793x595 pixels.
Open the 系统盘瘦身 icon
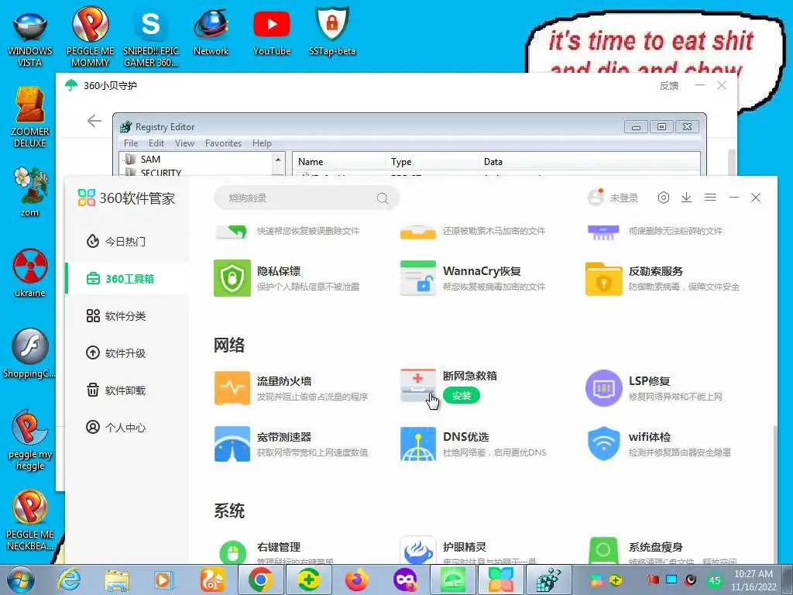[604, 551]
